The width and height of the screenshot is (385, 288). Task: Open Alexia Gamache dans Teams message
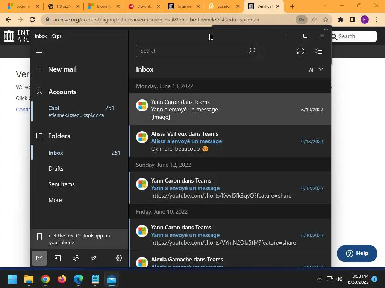coord(230,259)
